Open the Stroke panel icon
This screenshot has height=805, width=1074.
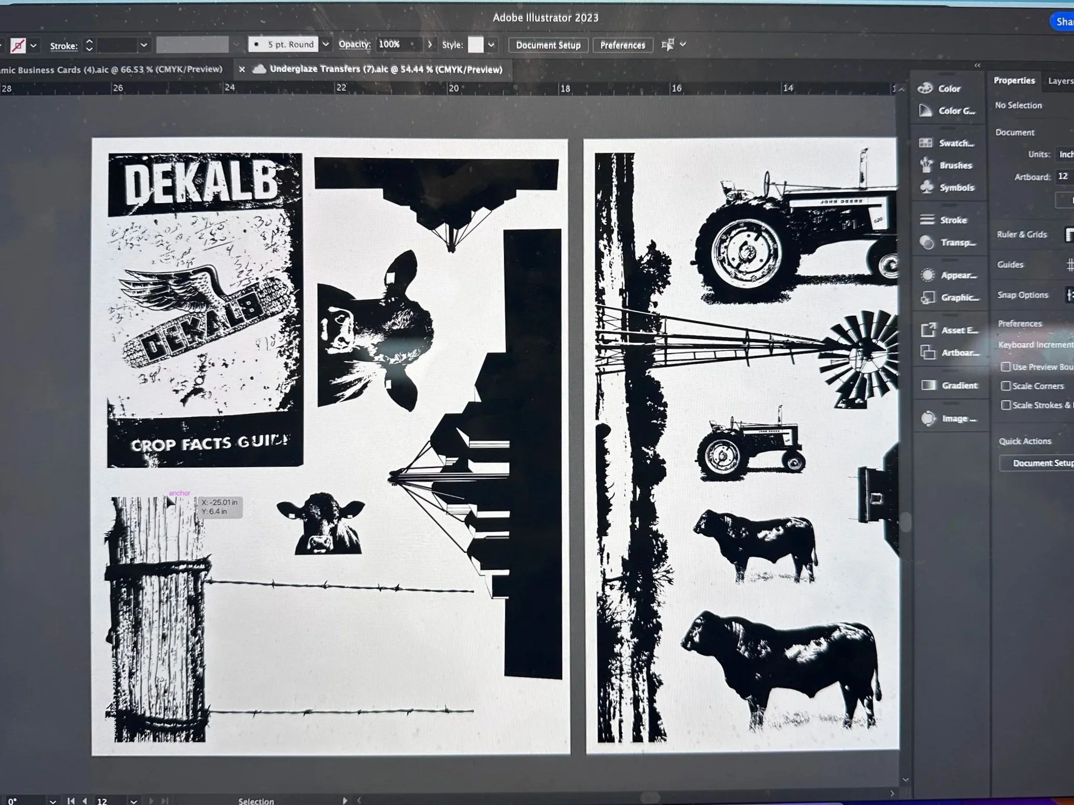pos(927,220)
